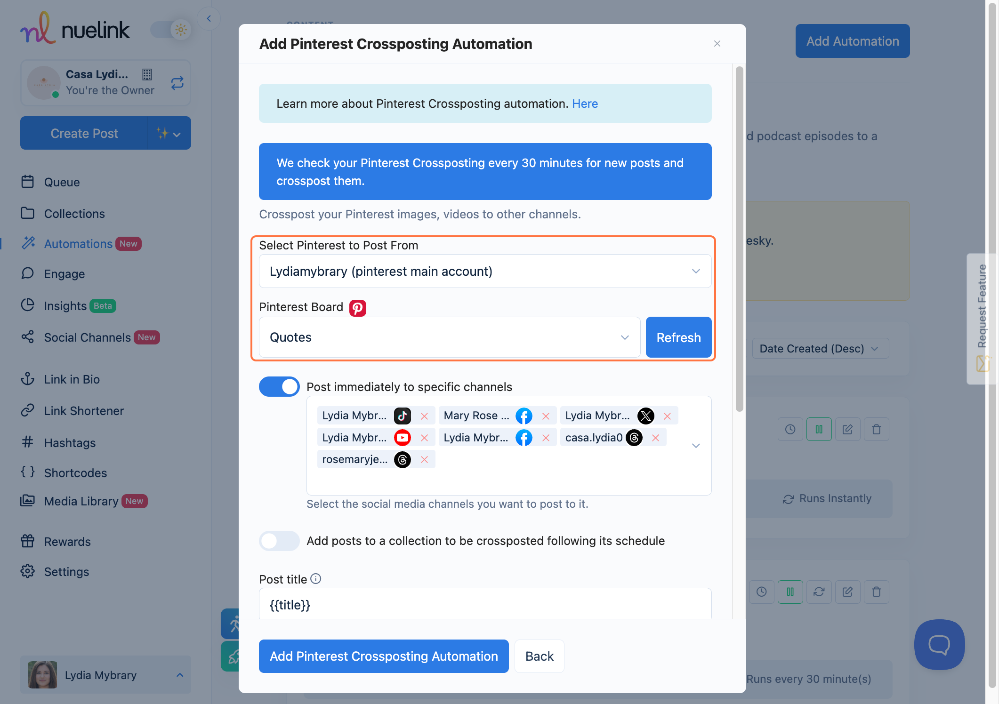Go to Social Channels in sidebar
Screen dimensions: 999x704
pos(87,337)
